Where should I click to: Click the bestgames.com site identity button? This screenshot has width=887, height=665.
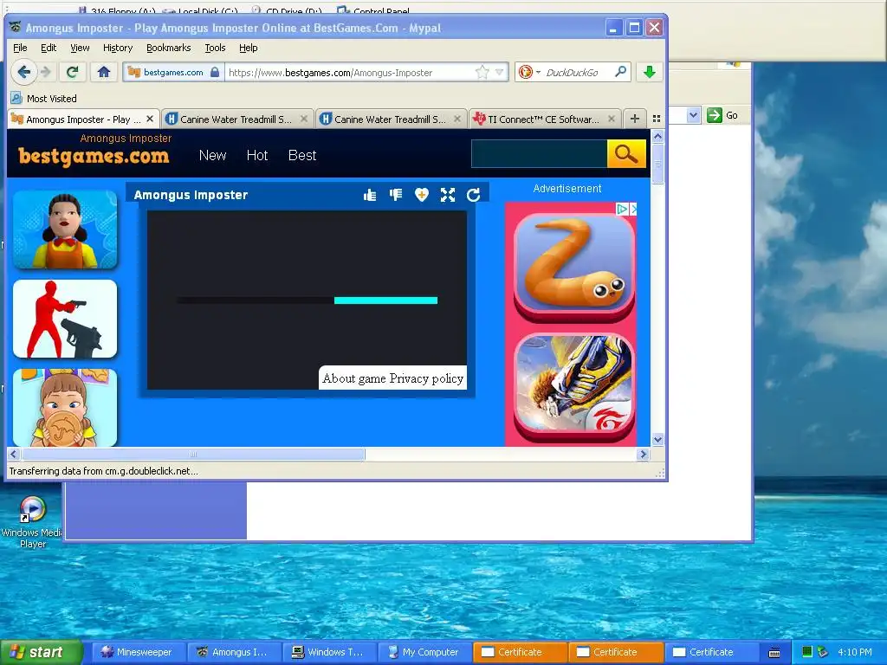point(172,72)
